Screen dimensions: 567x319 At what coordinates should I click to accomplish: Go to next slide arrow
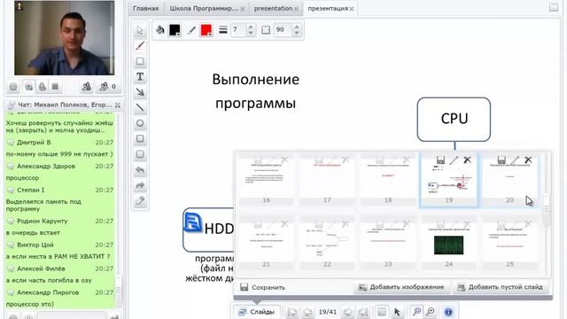coord(347,312)
